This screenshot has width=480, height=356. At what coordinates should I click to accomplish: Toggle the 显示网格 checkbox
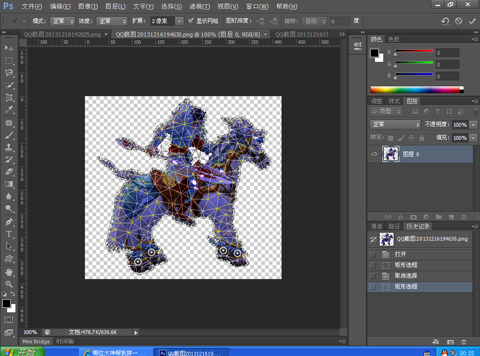(190, 21)
